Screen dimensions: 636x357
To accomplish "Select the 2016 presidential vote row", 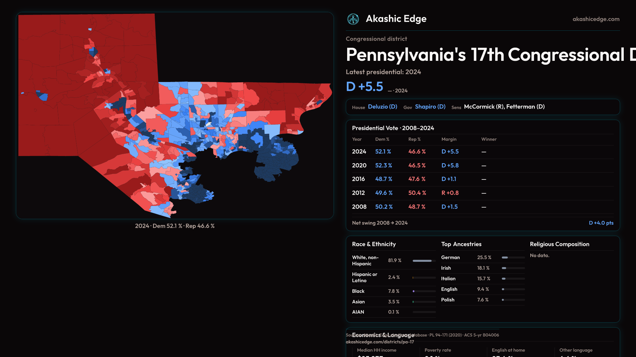I will pos(482,179).
